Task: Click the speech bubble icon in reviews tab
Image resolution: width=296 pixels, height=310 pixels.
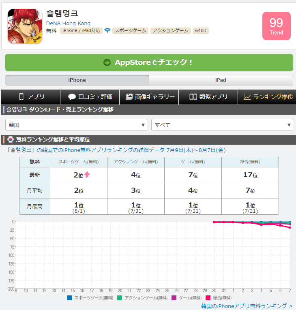Action: click(72, 97)
